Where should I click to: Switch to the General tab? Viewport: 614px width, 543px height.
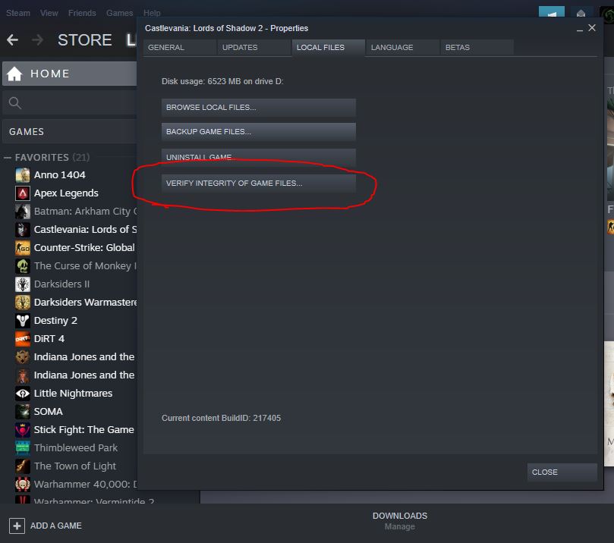(x=179, y=47)
